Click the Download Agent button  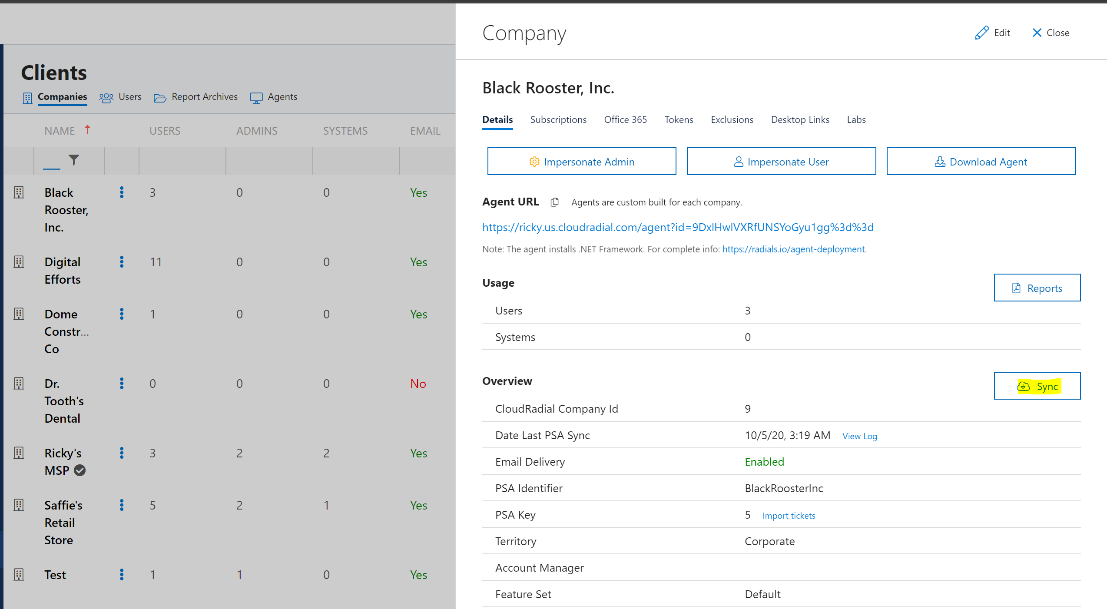coord(981,162)
